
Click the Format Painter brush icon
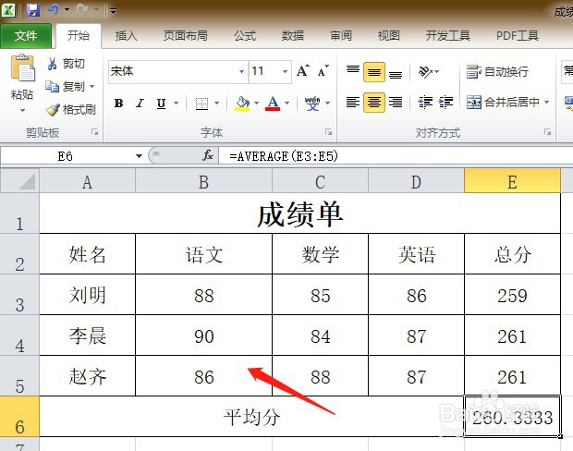pos(53,109)
